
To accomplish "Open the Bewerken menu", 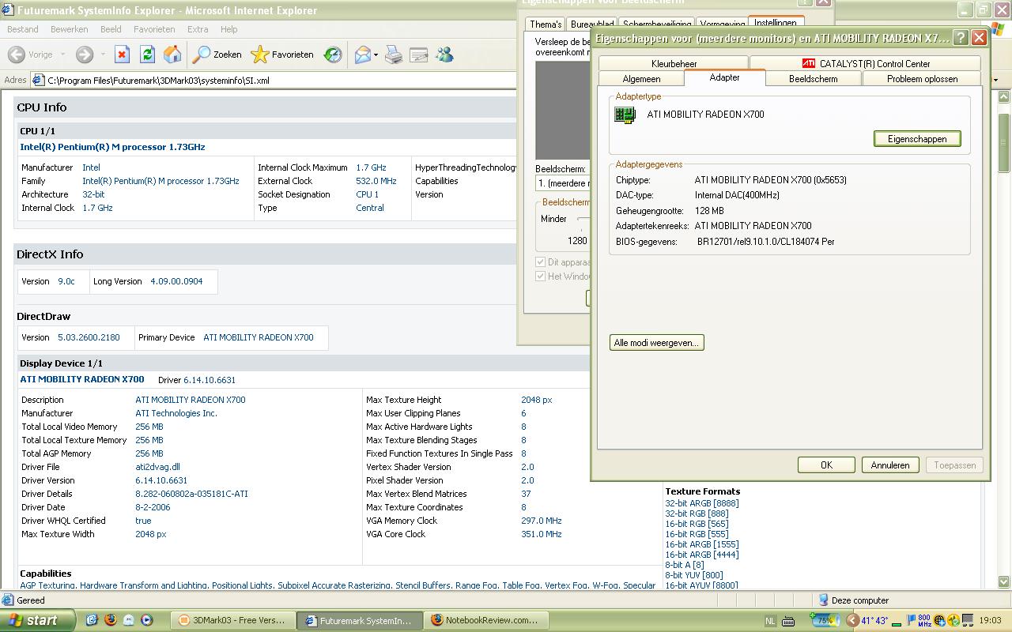I will [70, 29].
